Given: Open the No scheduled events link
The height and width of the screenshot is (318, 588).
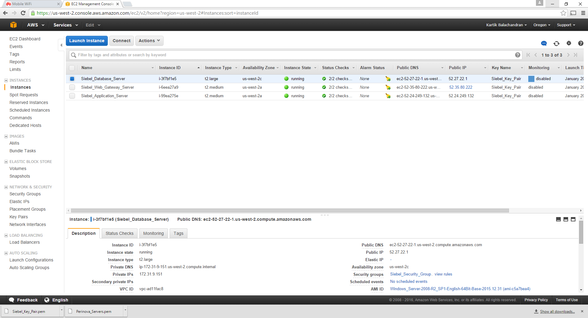Looking at the screenshot, I should [409, 282].
